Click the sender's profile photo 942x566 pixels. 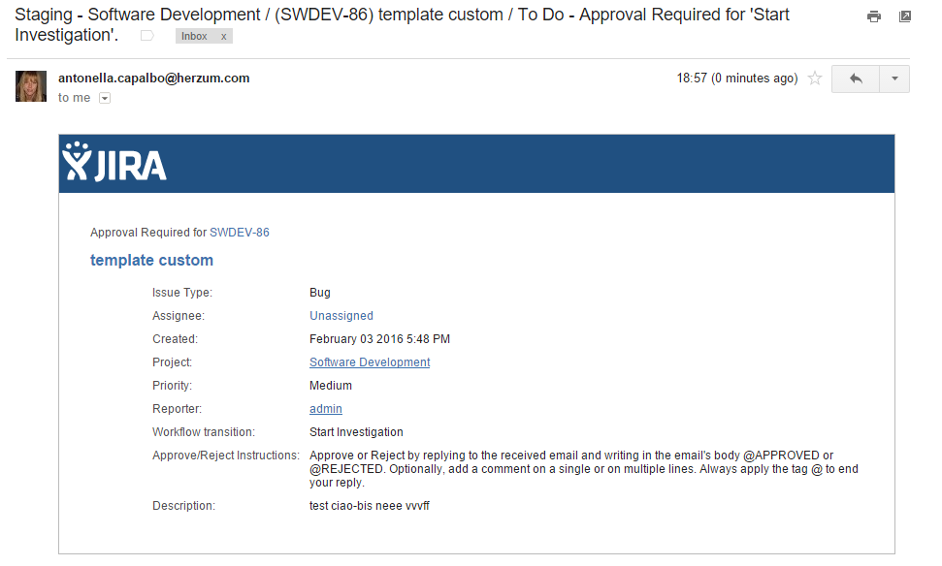[31, 86]
